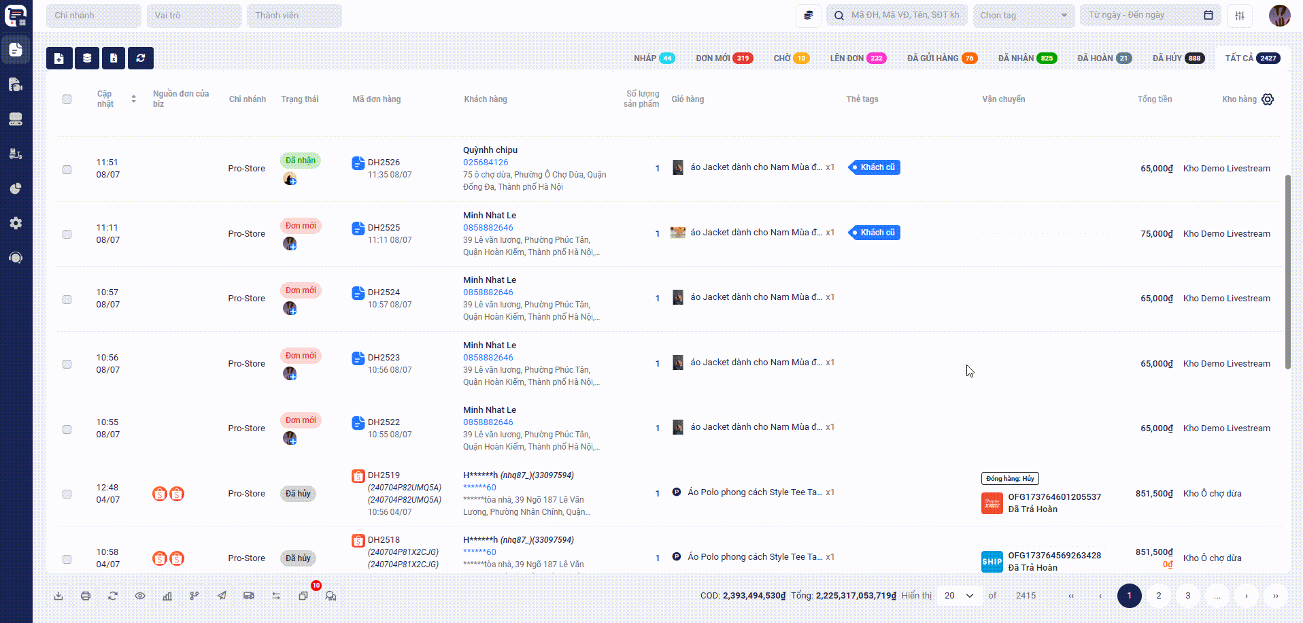Click the bar chart statistics icon
The image size is (1303, 623).
[x=167, y=596]
